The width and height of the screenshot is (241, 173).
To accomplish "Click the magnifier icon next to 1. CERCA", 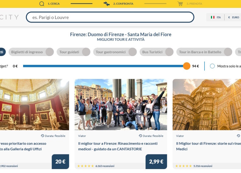I will coord(42,4).
